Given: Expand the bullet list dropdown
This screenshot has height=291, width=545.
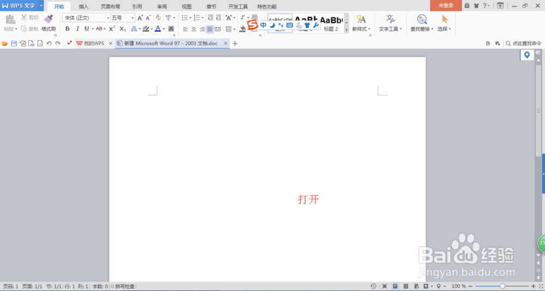Looking at the screenshot, I should pyautogui.click(x=190, y=18).
